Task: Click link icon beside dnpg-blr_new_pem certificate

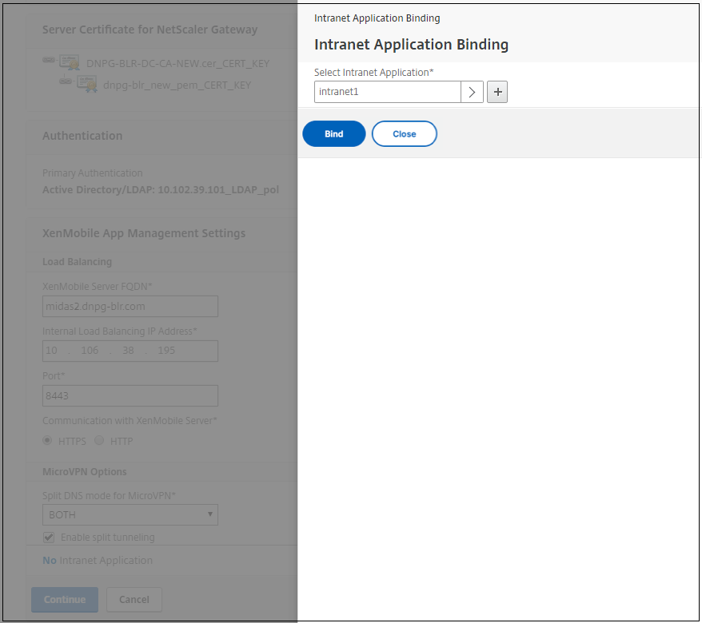Action: 66,81
